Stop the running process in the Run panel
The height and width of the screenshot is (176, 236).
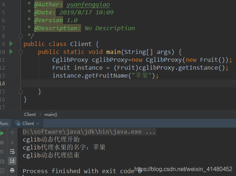click(x=2, y=142)
